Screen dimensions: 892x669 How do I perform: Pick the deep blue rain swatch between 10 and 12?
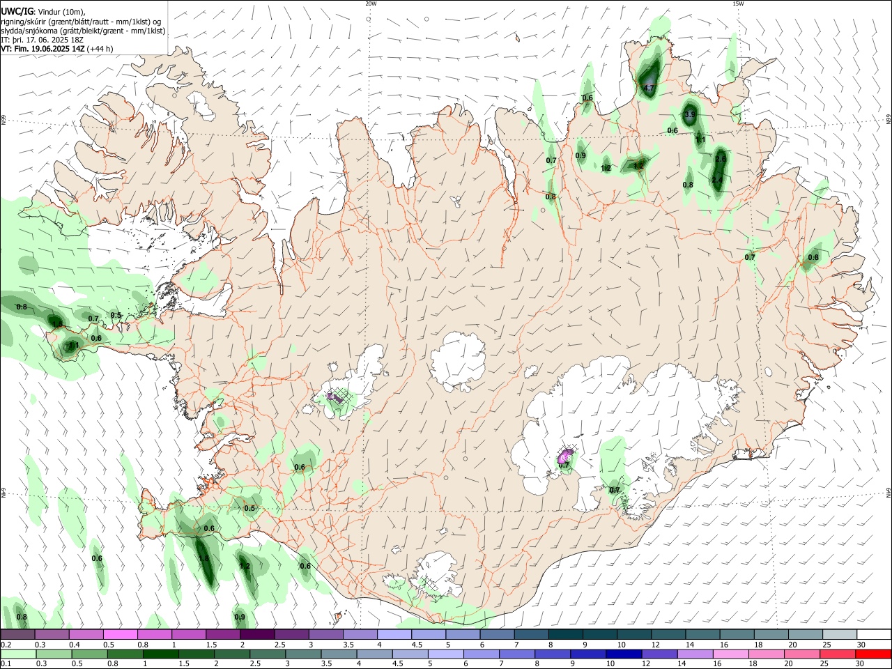coord(624,654)
